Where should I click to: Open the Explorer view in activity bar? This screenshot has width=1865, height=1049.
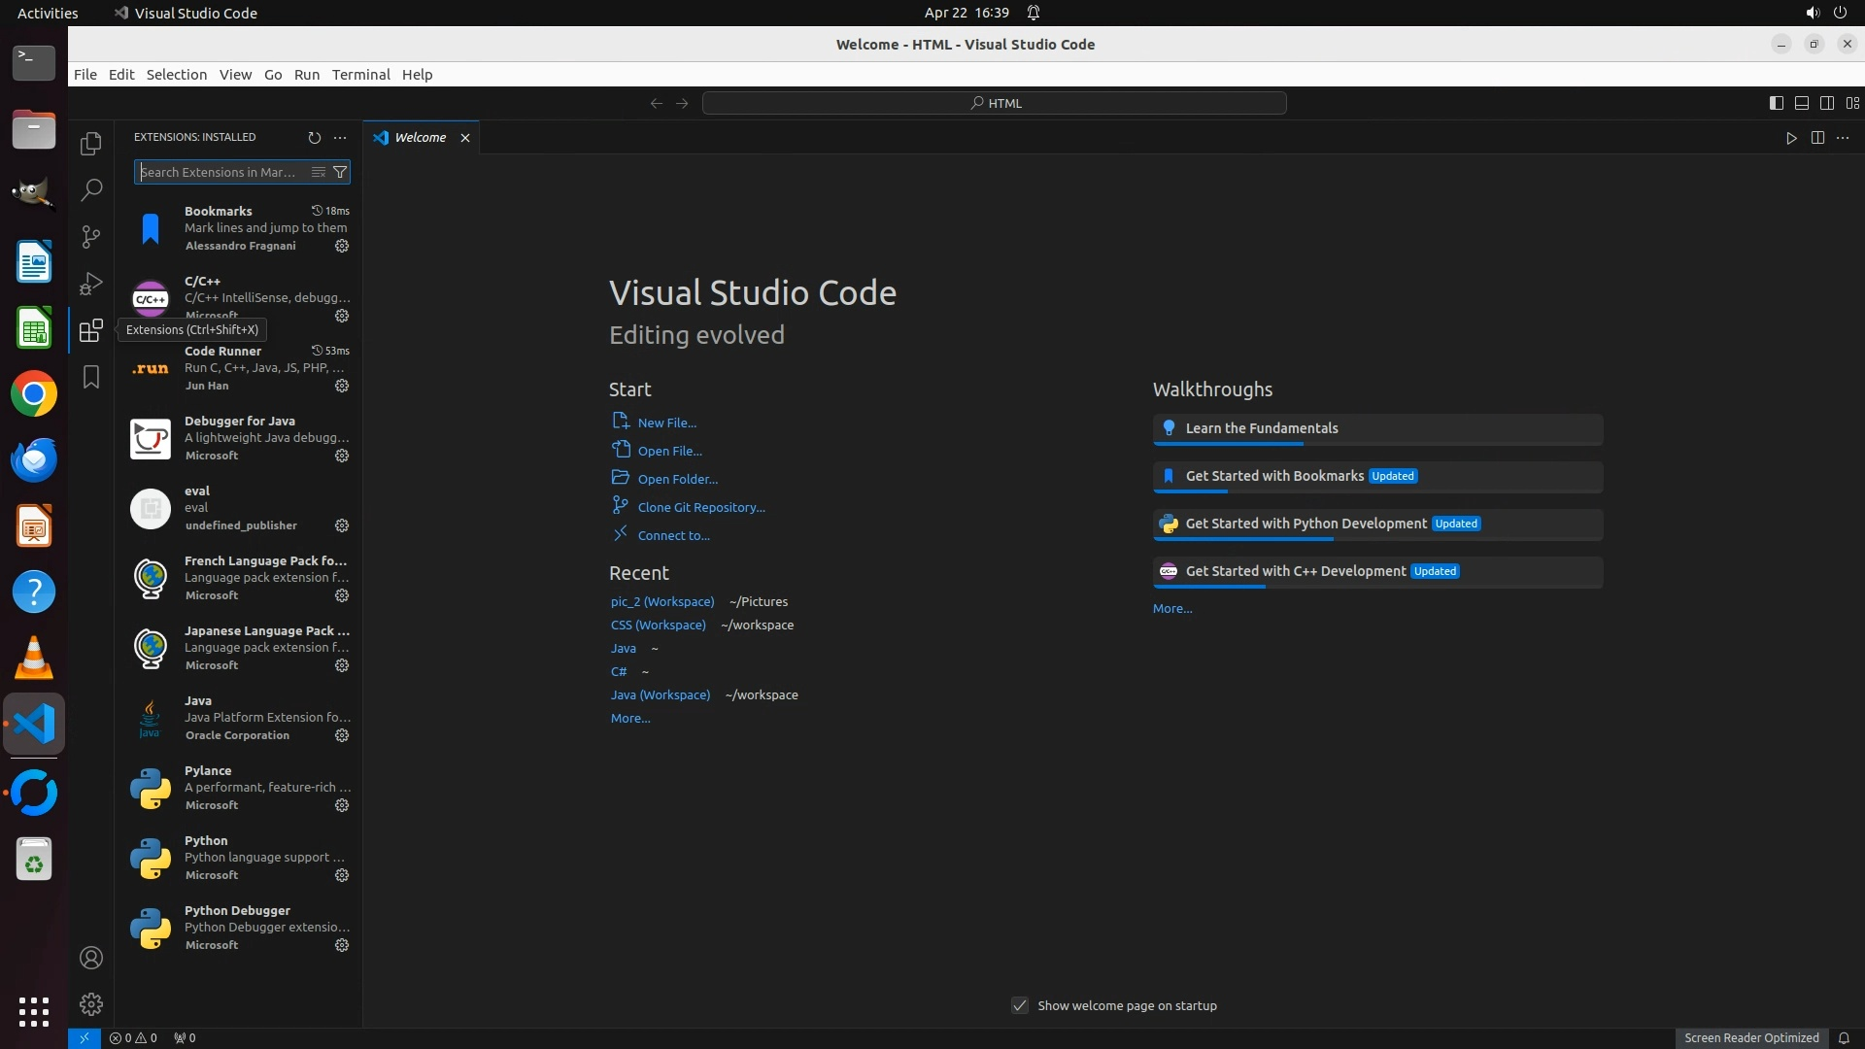click(x=91, y=144)
